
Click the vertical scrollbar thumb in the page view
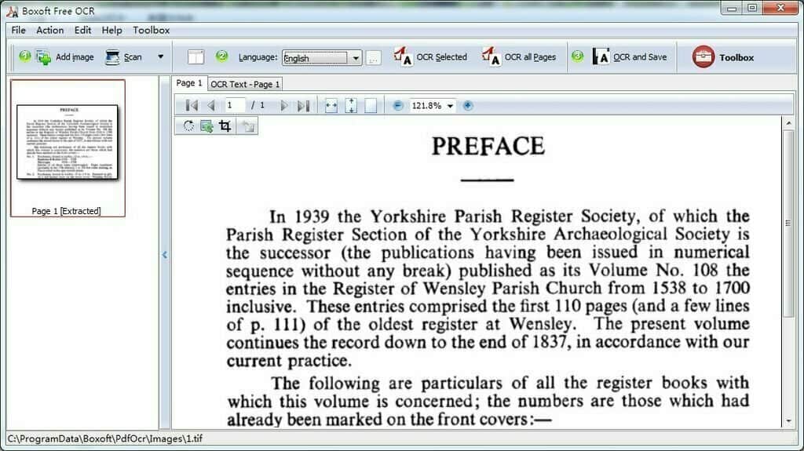[x=788, y=224]
